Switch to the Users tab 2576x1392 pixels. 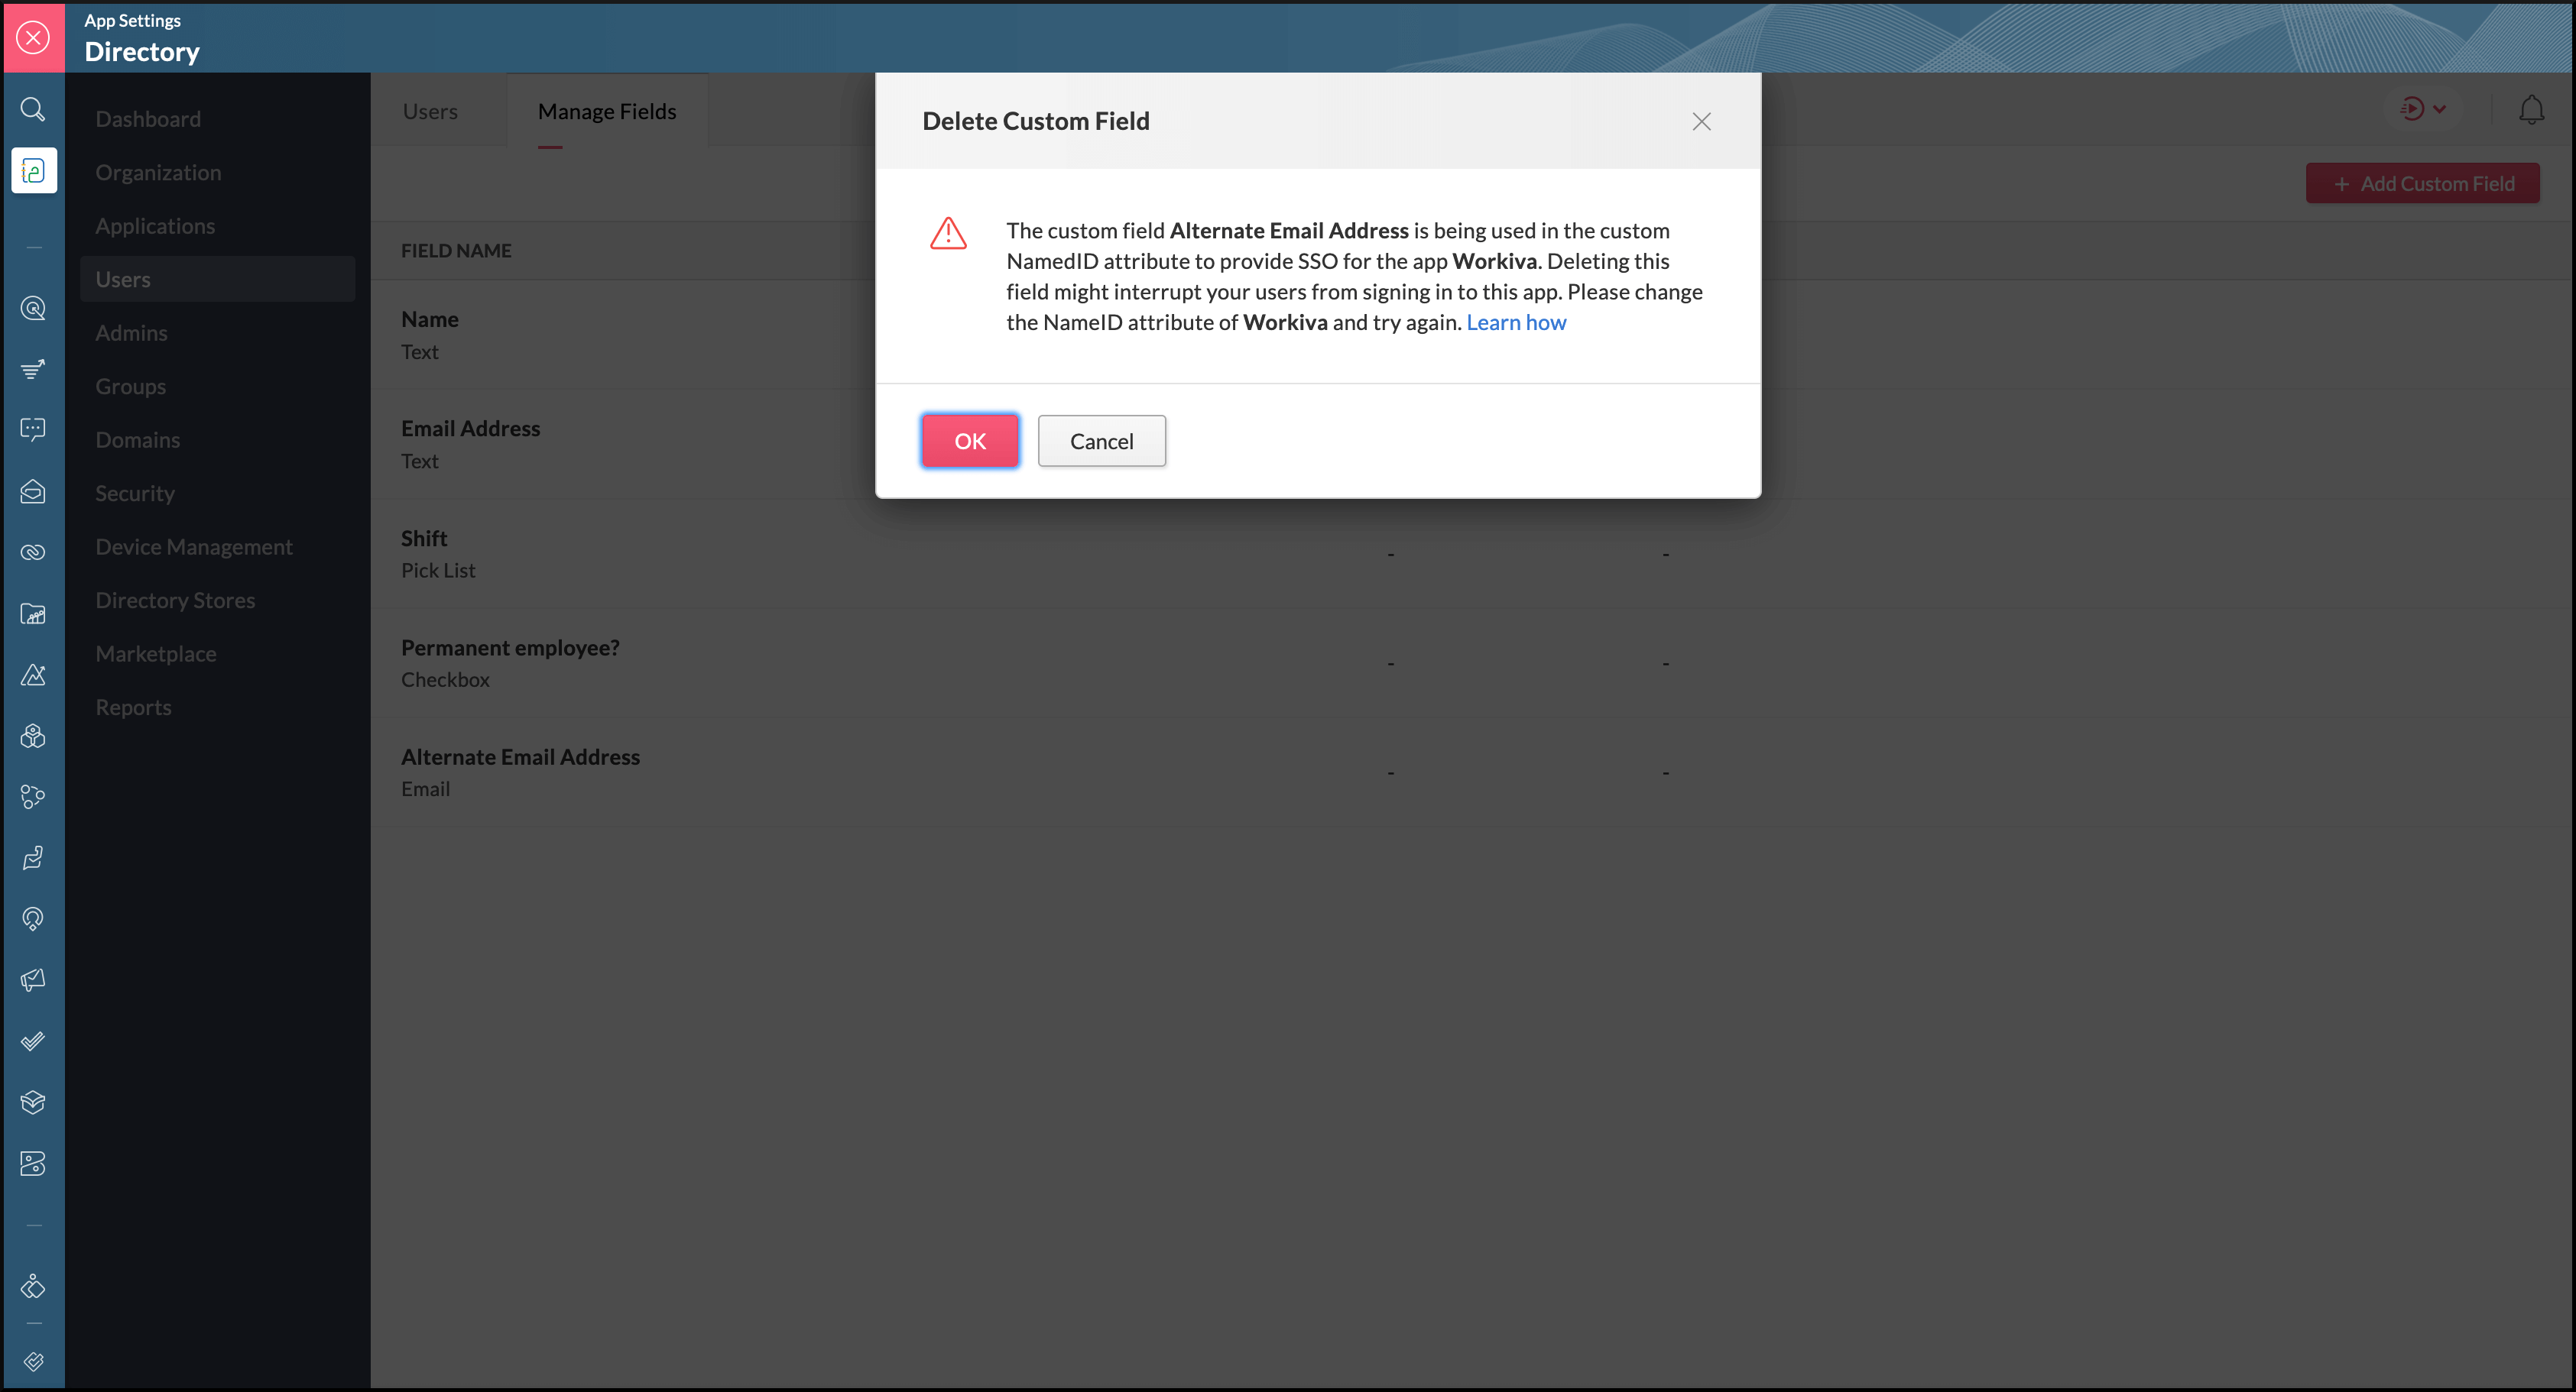(x=430, y=111)
